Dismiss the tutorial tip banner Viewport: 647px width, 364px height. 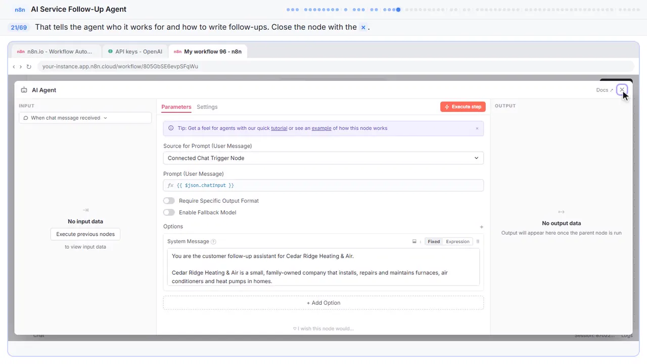[477, 128]
